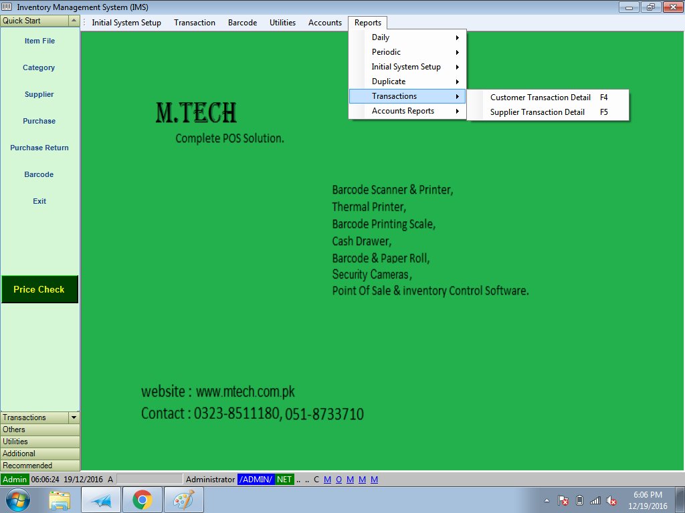Open Purchase Return in sidebar

click(x=39, y=148)
